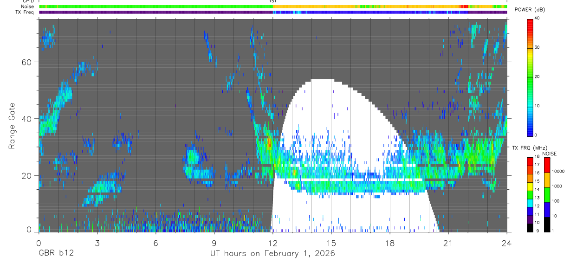The width and height of the screenshot is (570, 263).
Task: Click the 20 tick on the Power colorbar
Action: (x=537, y=77)
